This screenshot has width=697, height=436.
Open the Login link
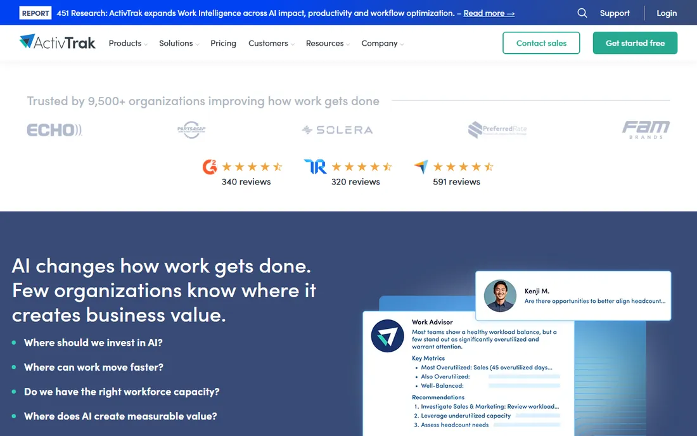pos(667,13)
